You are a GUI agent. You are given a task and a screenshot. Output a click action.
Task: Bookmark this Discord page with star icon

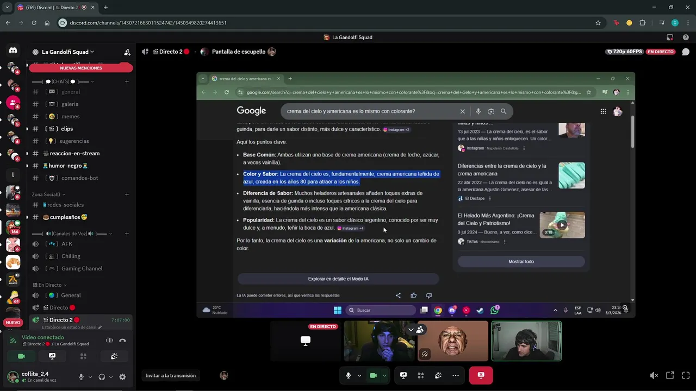tap(598, 23)
